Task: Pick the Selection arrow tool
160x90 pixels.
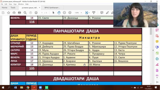Action: pyautogui.click(x=53, y=13)
